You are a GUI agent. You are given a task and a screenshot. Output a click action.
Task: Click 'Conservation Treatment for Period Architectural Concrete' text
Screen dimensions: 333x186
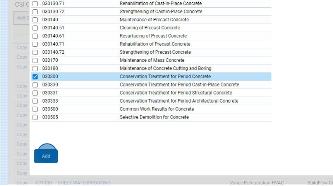point(179,101)
